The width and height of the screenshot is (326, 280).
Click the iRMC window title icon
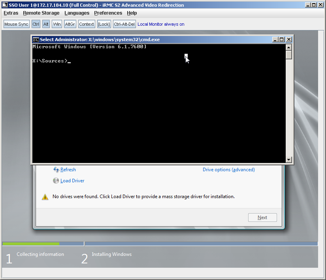(x=5, y=5)
